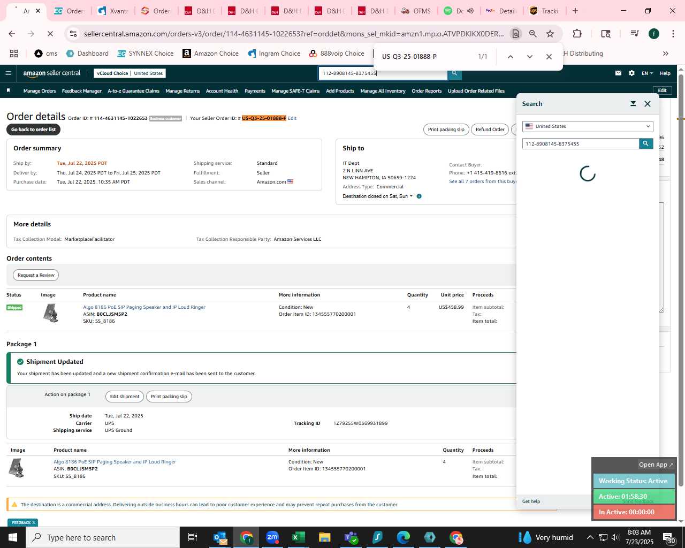The width and height of the screenshot is (685, 548).
Task: Click the info icon beside Destination closed
Action: (x=419, y=196)
